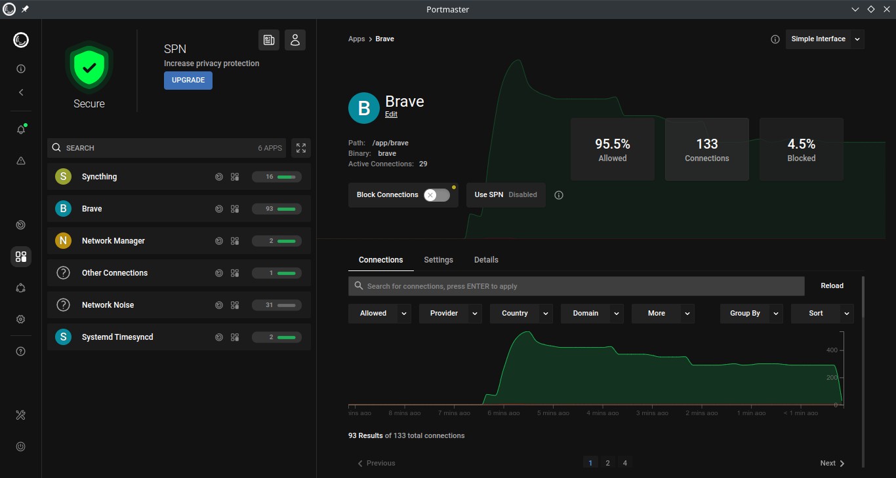This screenshot has width=896, height=478.
Task: Click the expand app list icon next to search
Action: pos(301,148)
